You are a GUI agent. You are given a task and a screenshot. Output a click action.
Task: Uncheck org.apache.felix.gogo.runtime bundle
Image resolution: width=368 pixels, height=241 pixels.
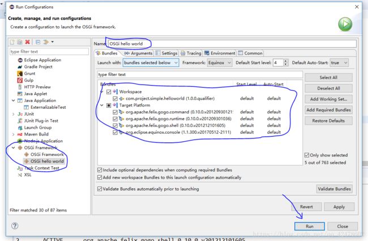pyautogui.click(x=115, y=119)
